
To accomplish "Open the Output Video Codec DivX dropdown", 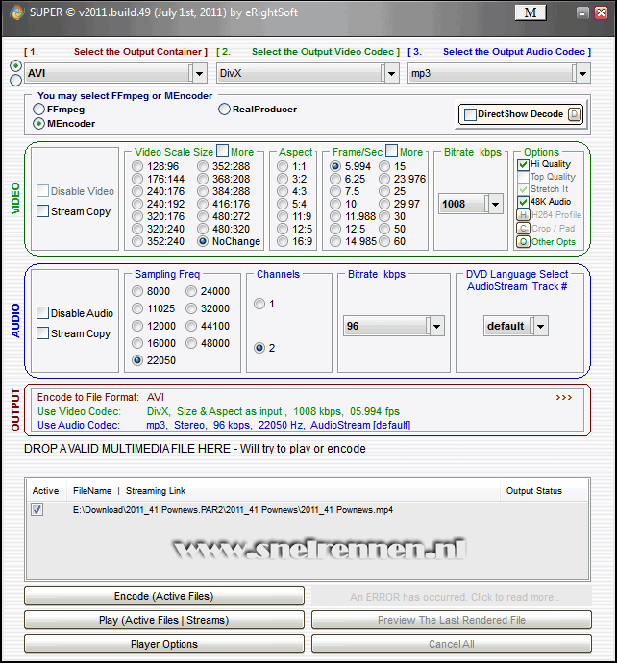I will [391, 74].
